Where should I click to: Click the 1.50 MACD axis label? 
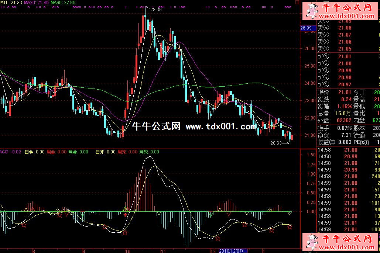(x=311, y=155)
